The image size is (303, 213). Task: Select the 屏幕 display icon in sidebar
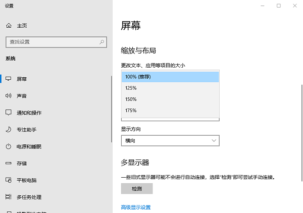point(8,79)
